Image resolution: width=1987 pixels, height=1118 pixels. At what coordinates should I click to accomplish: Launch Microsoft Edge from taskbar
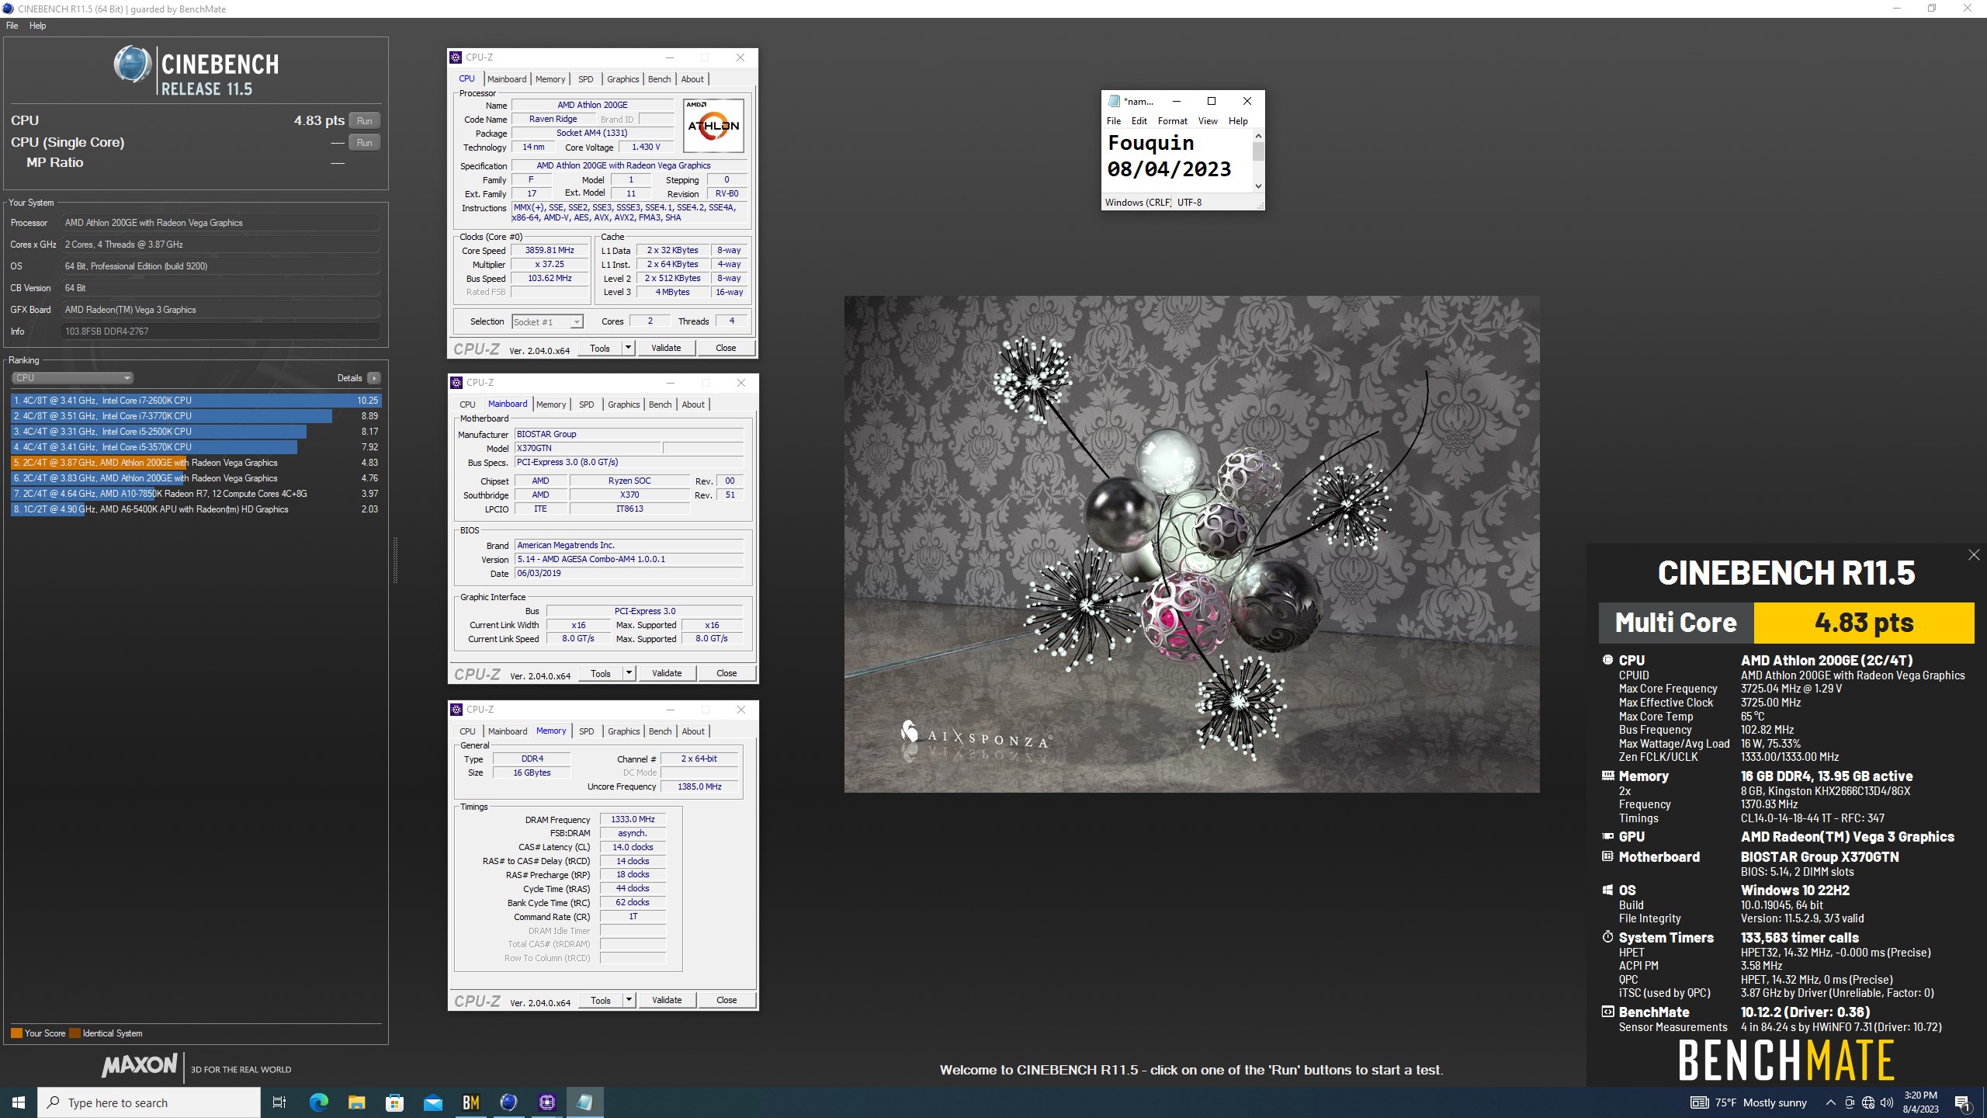[319, 1102]
